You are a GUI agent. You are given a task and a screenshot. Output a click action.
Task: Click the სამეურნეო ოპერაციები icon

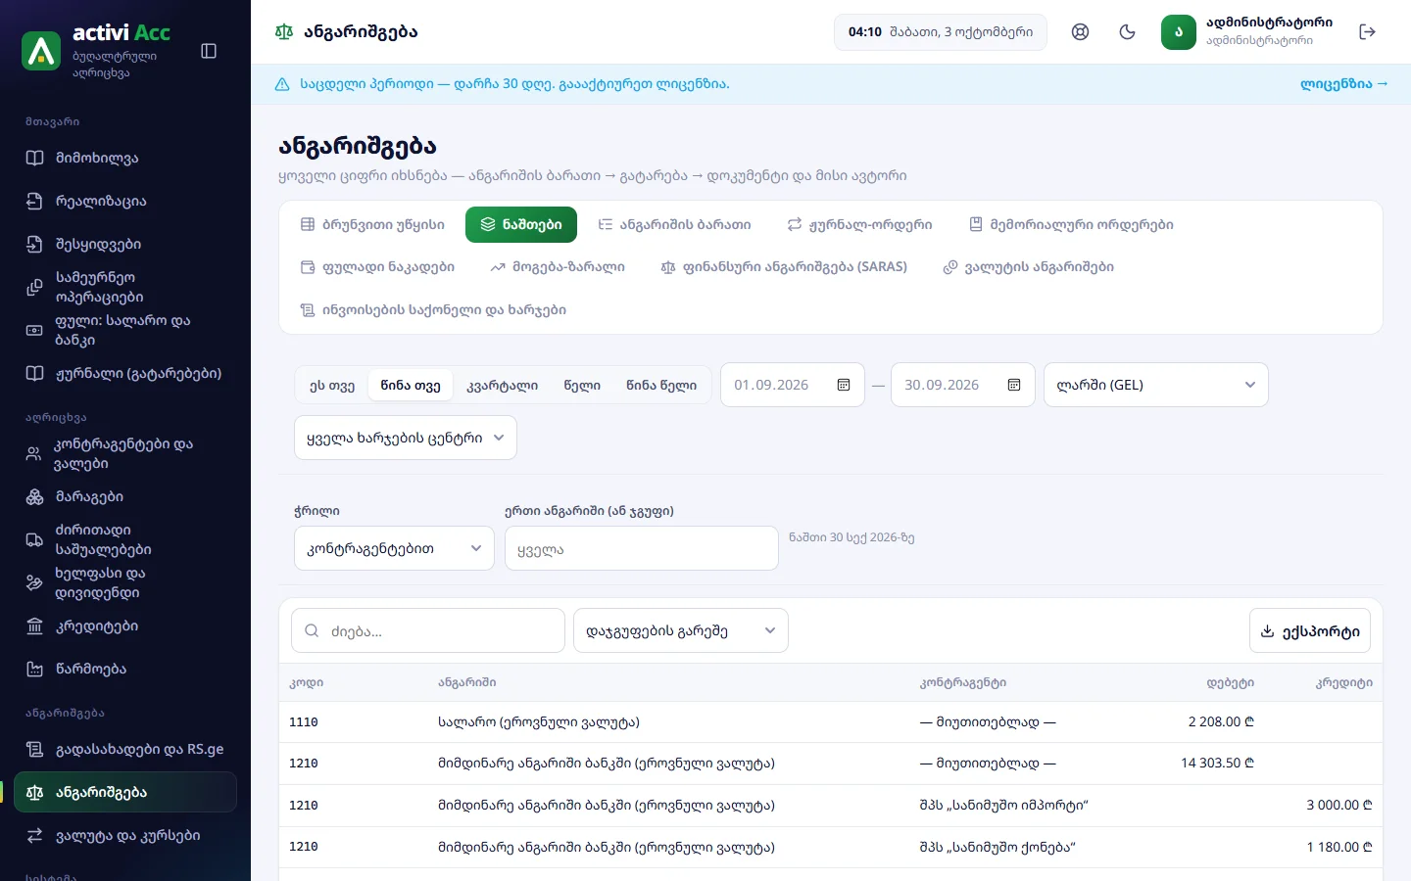click(x=34, y=287)
